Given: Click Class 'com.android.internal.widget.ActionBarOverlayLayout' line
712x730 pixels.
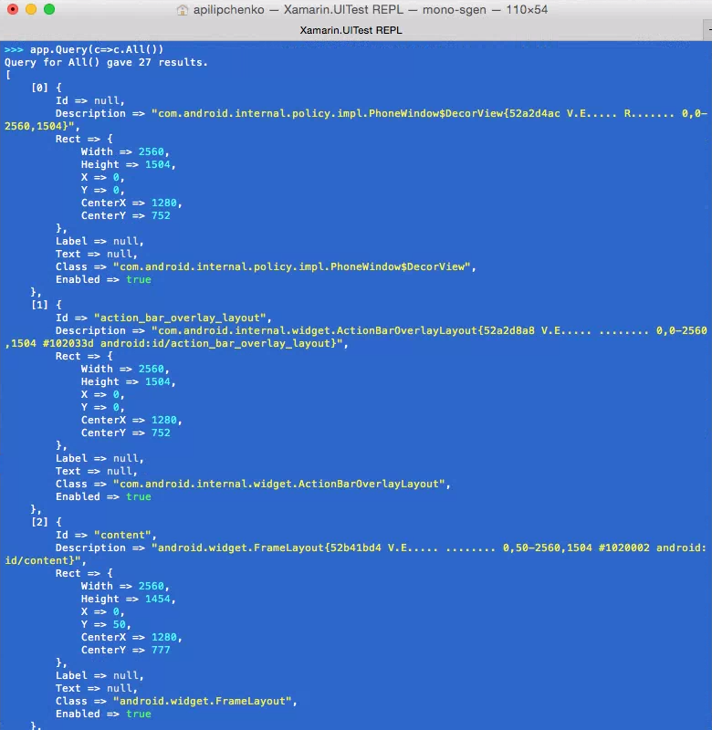Looking at the screenshot, I should pos(254,484).
